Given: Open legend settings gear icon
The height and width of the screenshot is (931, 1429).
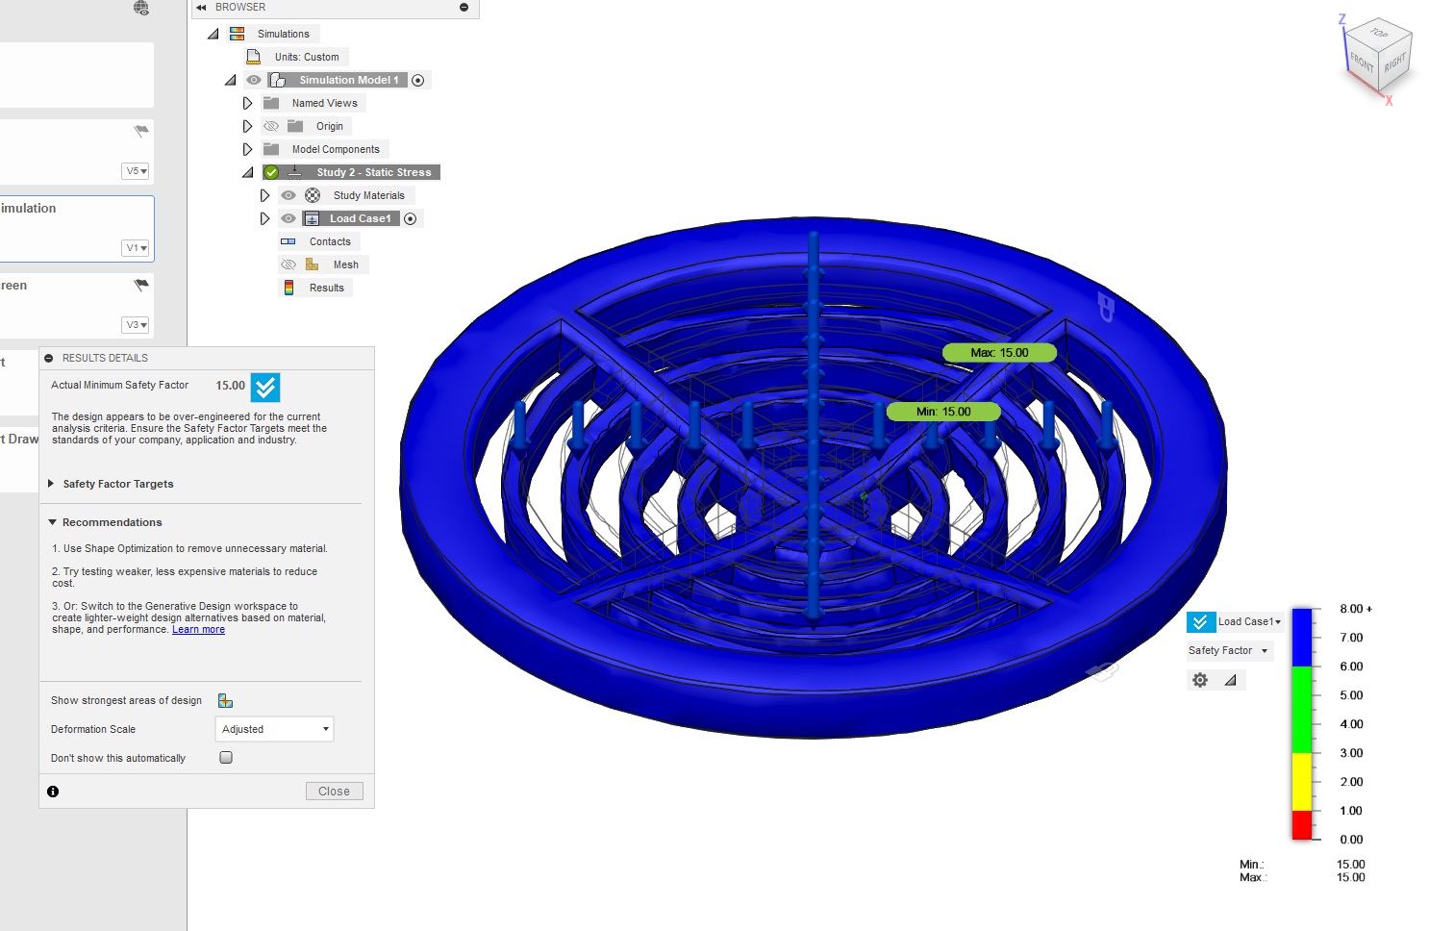Looking at the screenshot, I should point(1200,680).
